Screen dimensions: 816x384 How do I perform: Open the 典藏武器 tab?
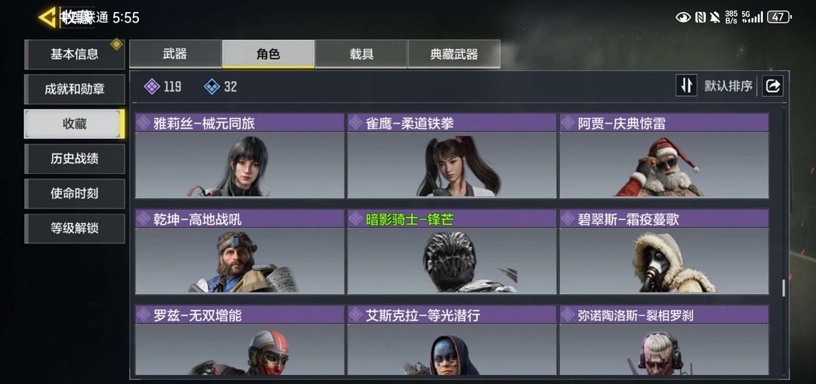[454, 54]
